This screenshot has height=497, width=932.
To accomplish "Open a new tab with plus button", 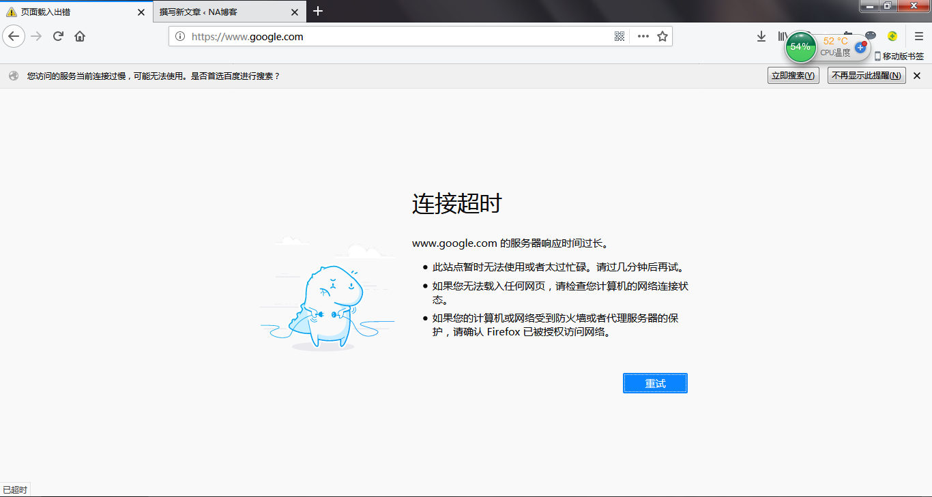I will click(x=317, y=11).
